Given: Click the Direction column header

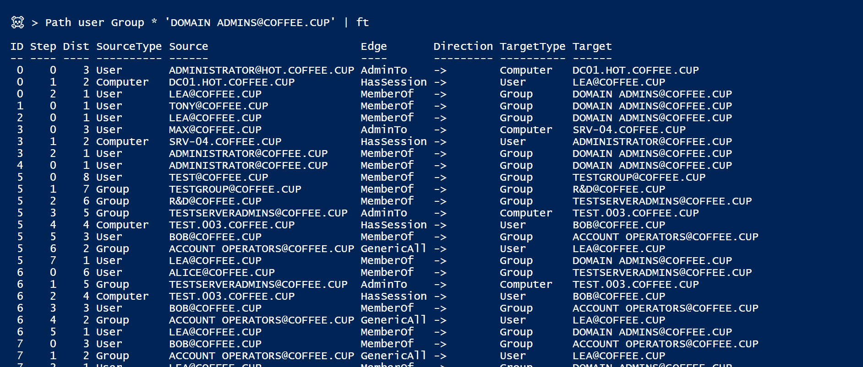Looking at the screenshot, I should click(463, 46).
